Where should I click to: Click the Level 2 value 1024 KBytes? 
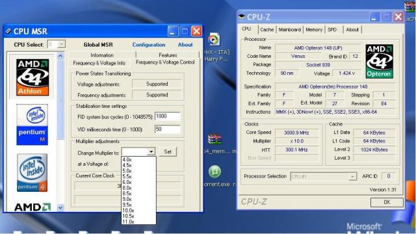click(374, 149)
